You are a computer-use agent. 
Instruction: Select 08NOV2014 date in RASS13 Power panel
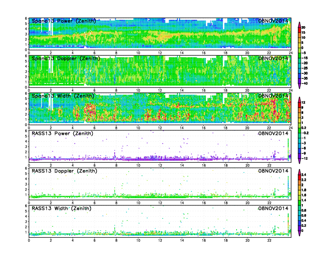[x=273, y=133]
